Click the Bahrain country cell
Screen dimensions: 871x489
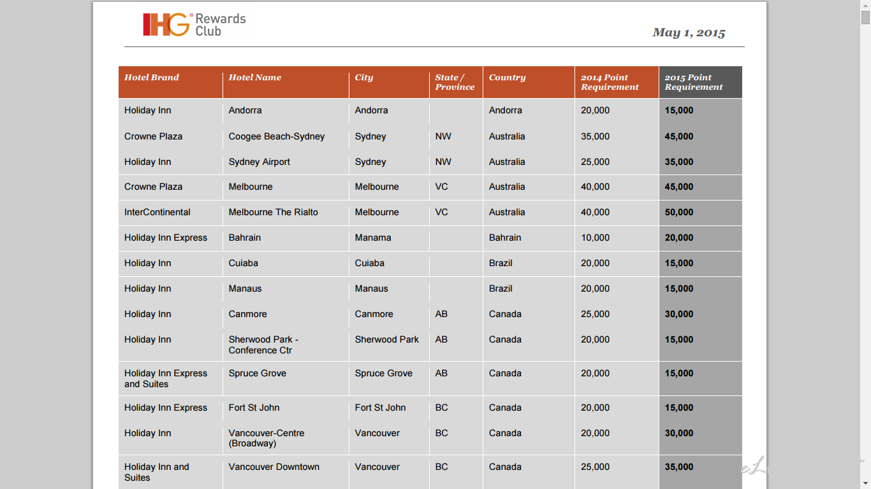[x=505, y=237]
